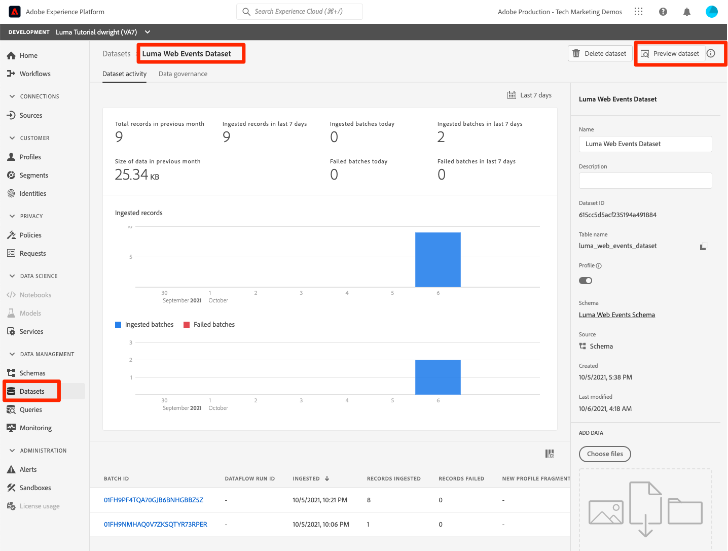Click the BATCH ID column header
Screen dimensions: 728x551
coord(117,478)
